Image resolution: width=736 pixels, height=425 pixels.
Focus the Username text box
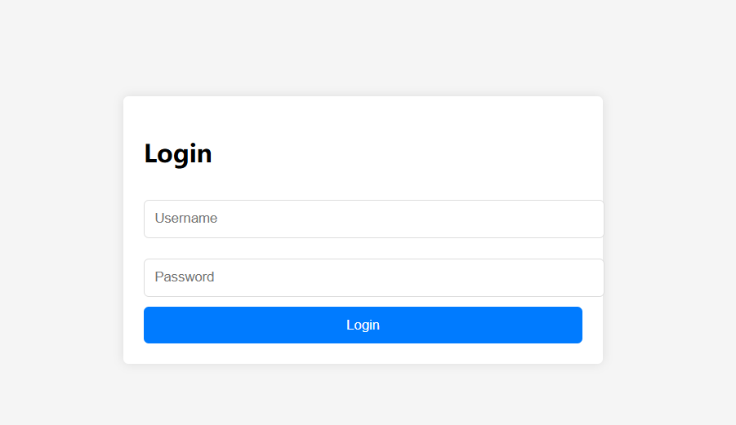pos(373,219)
